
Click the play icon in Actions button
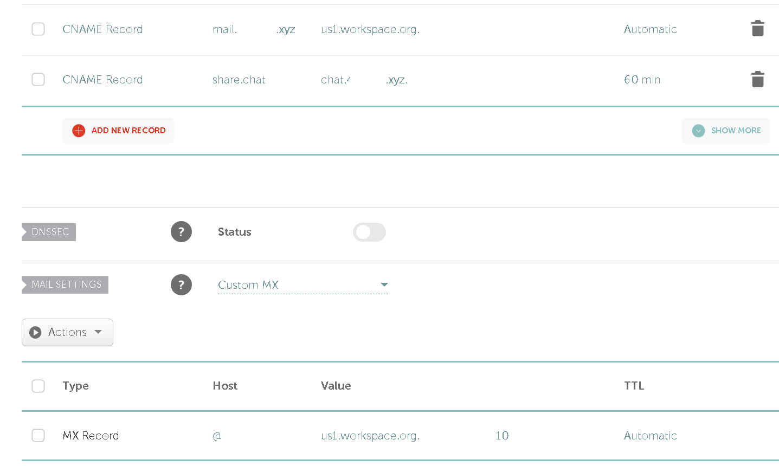coord(36,332)
